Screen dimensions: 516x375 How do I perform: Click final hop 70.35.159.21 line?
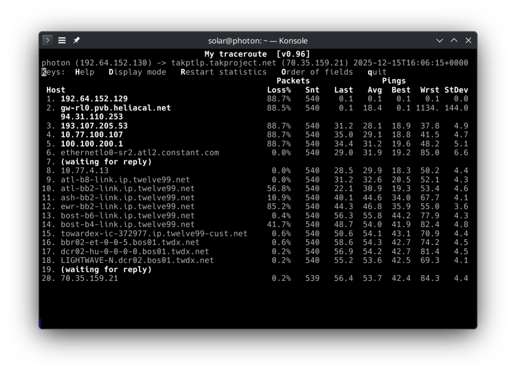(89, 278)
